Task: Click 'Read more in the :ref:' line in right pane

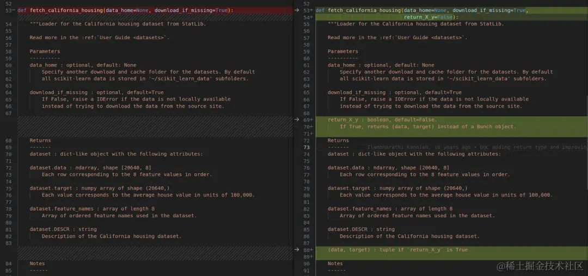Action: 397,37
